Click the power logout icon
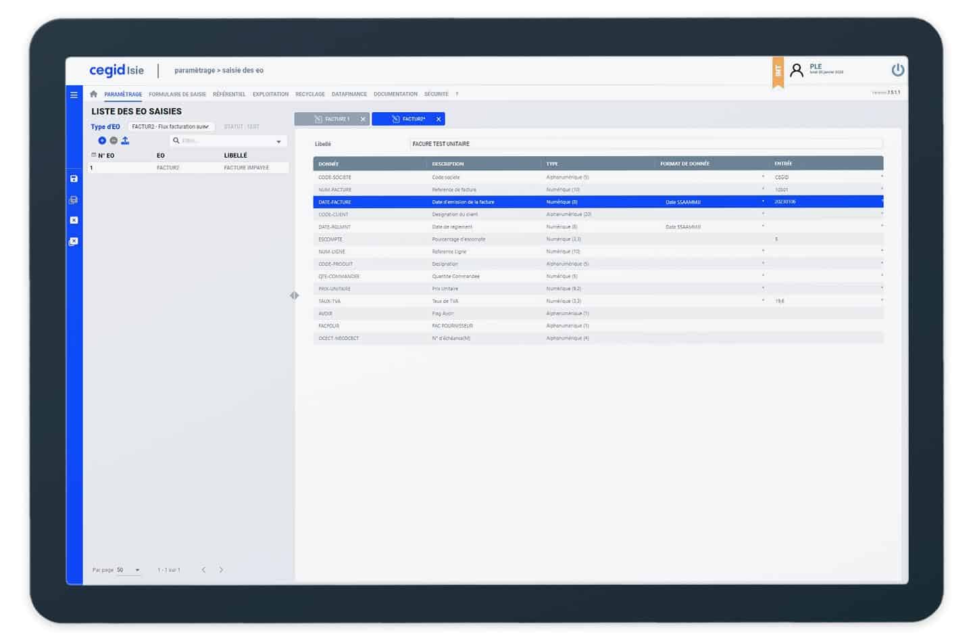Image resolution: width=973 pixels, height=643 pixels. (897, 70)
